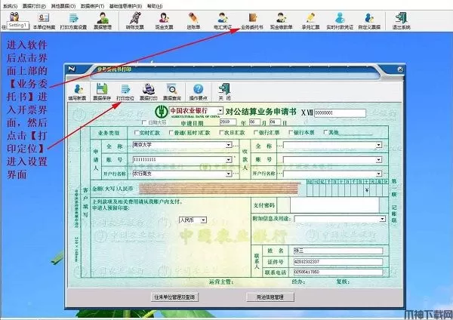Screen dimensions: 453x320
Task: Expand the 附加信息及用途 dropdown
Action: (x=382, y=219)
